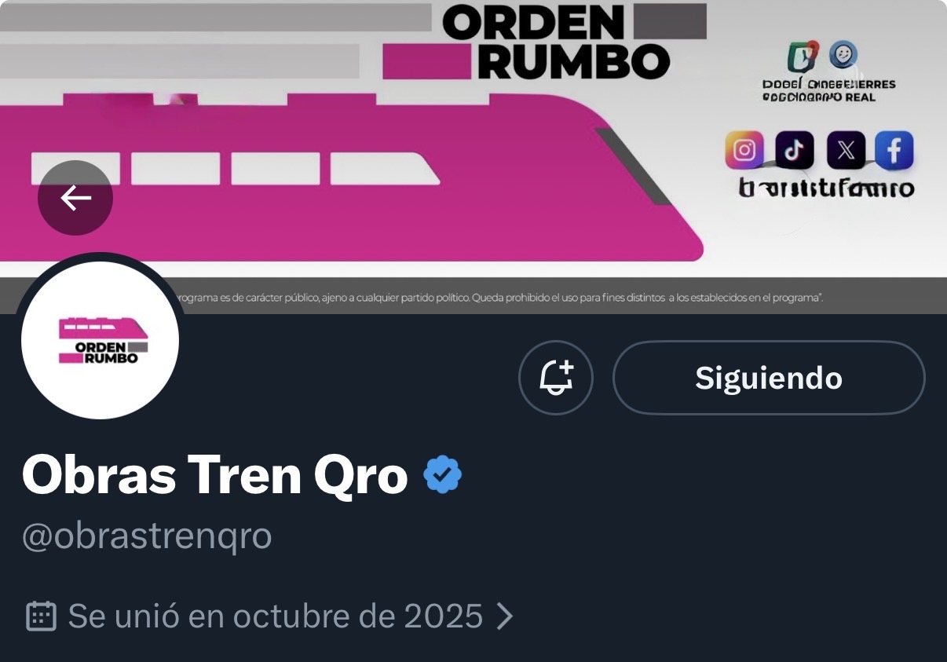Open the Orden Rumbo profile picture

point(101,340)
